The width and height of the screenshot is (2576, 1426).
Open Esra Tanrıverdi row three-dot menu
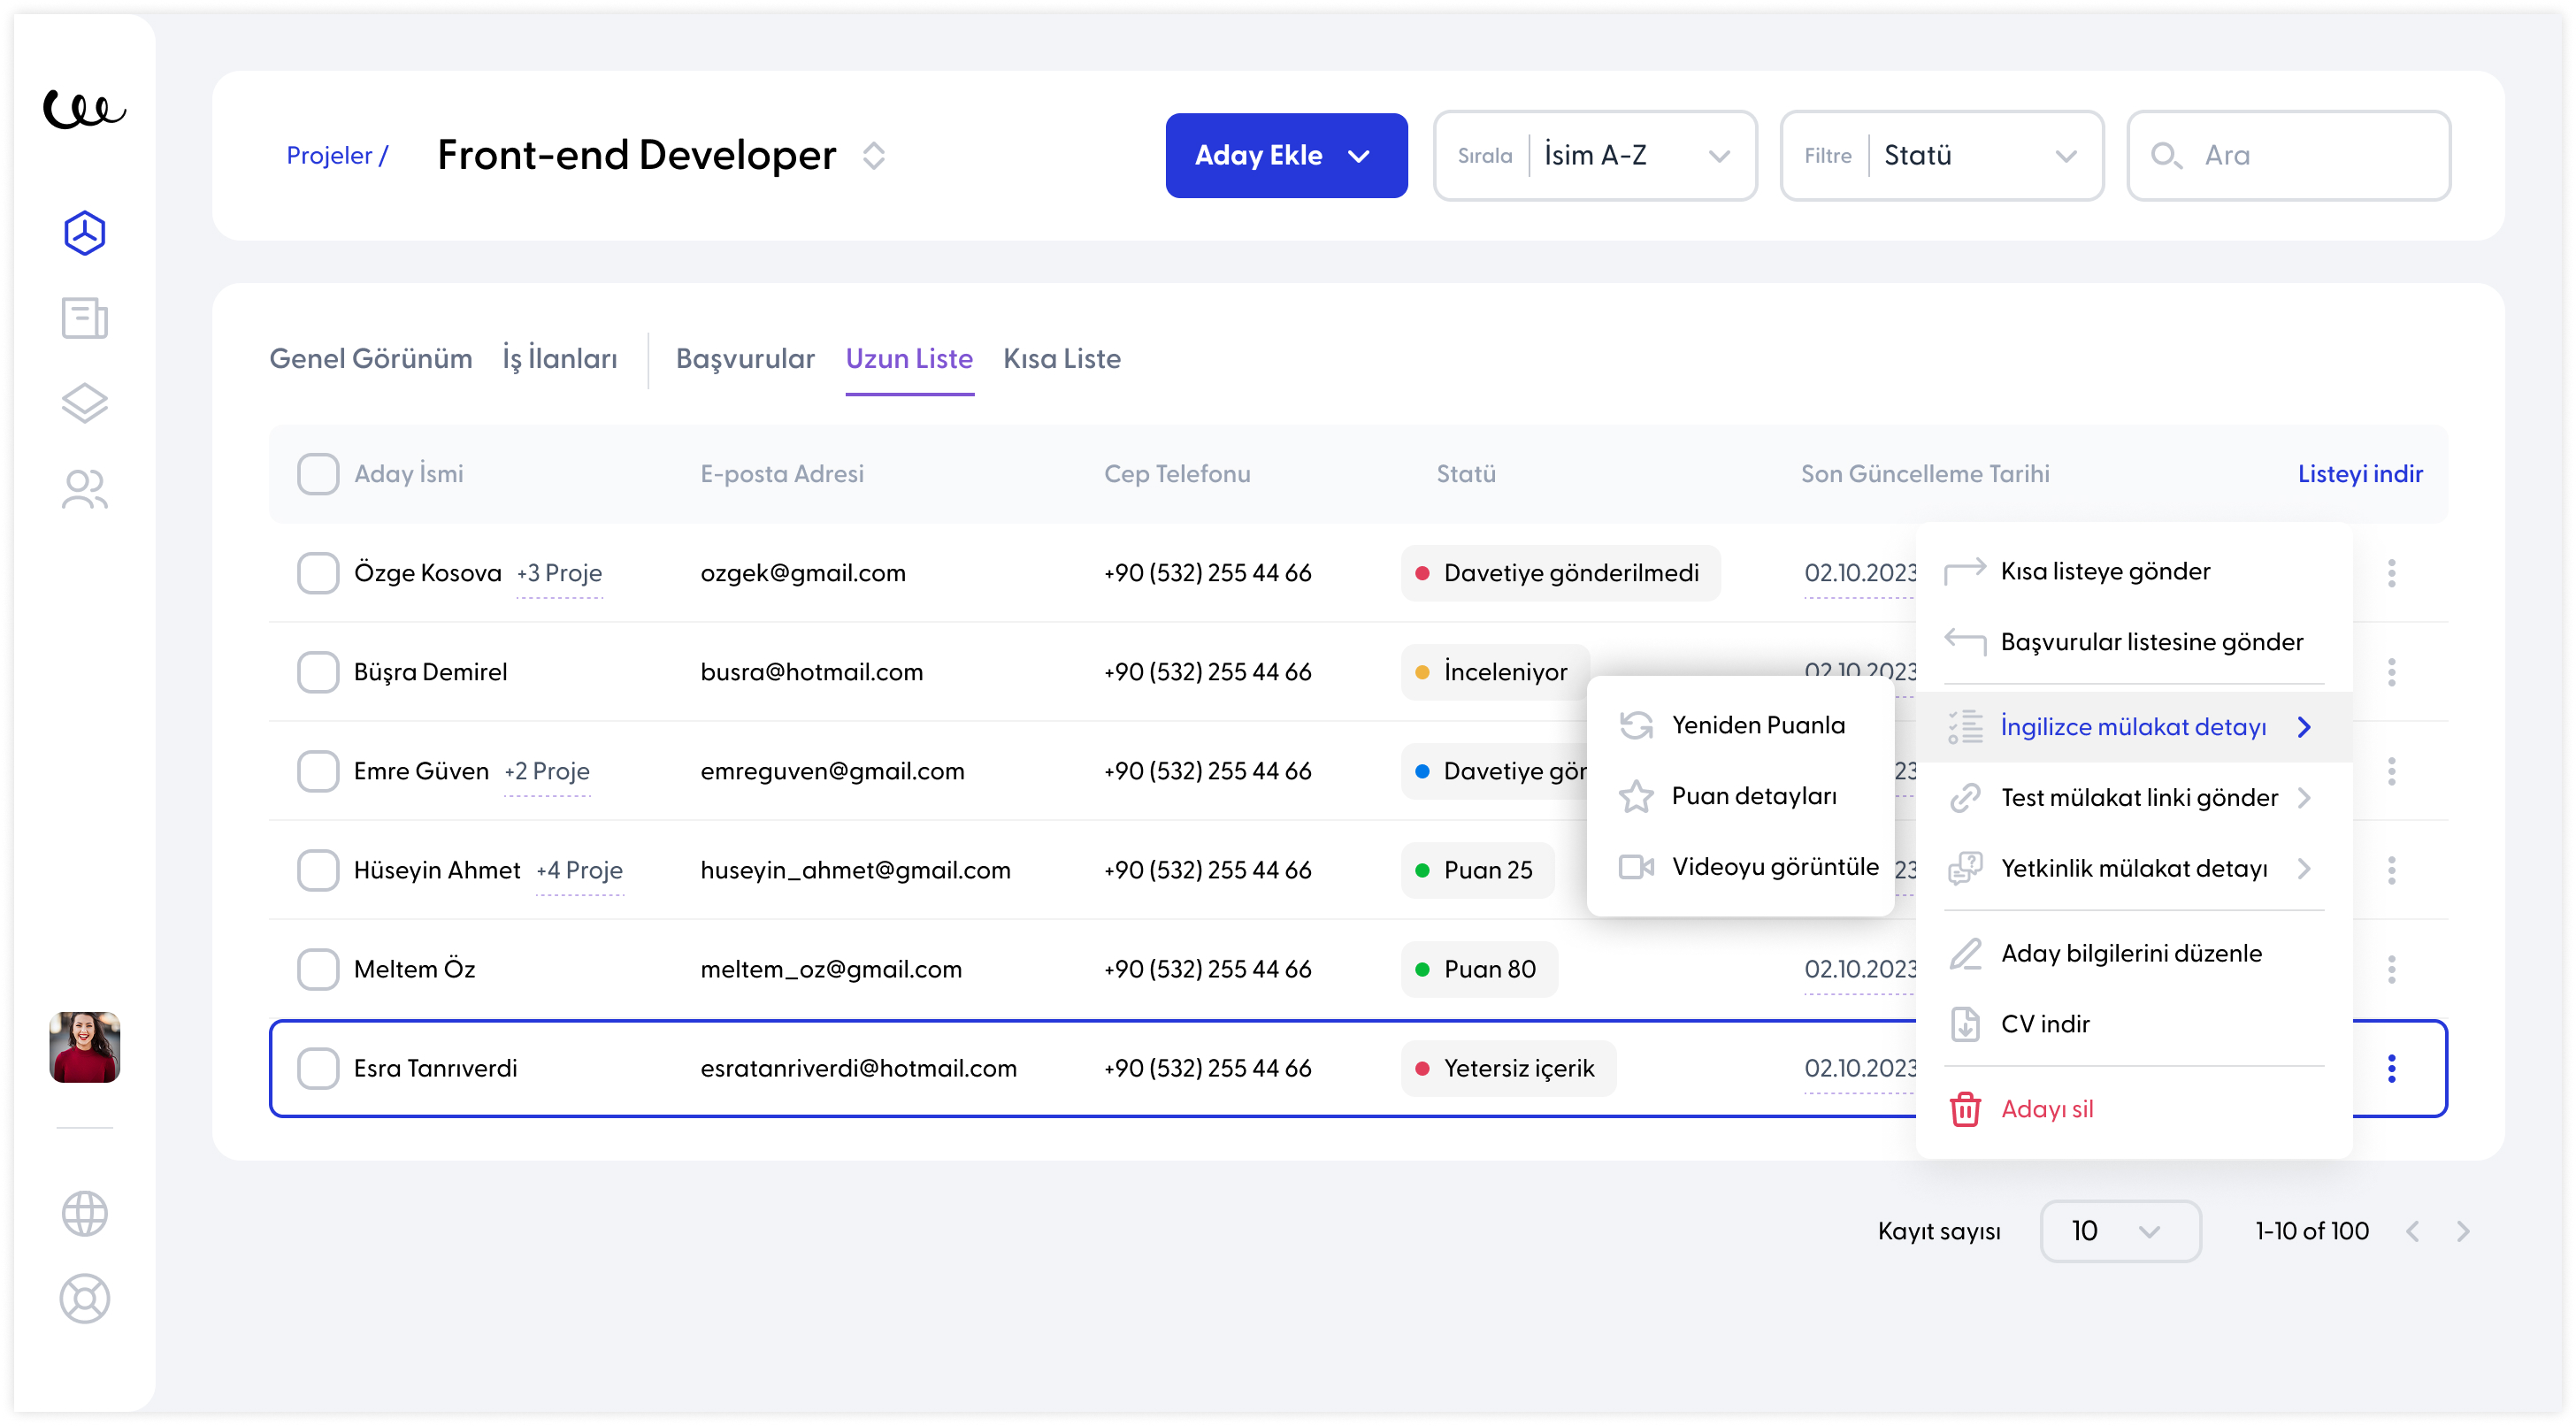2392,1068
